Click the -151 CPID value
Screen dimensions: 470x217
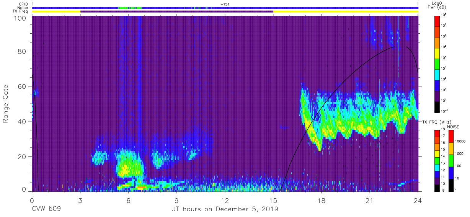point(225,4)
